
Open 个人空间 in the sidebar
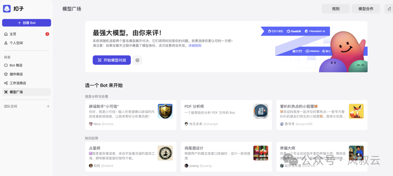click(x=16, y=43)
